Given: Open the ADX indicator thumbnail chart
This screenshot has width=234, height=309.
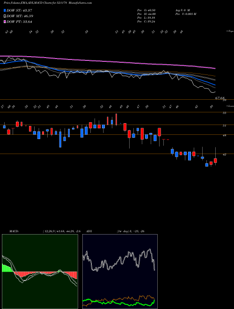Looking at the screenshot, I should point(120,272).
